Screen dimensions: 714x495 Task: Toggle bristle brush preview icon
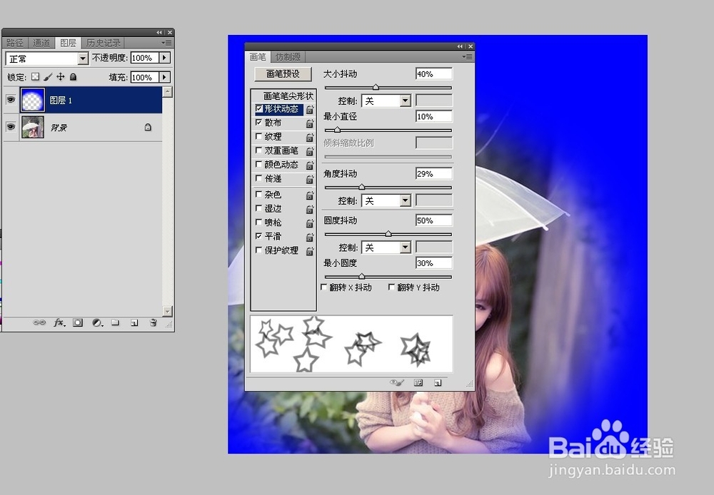point(397,382)
